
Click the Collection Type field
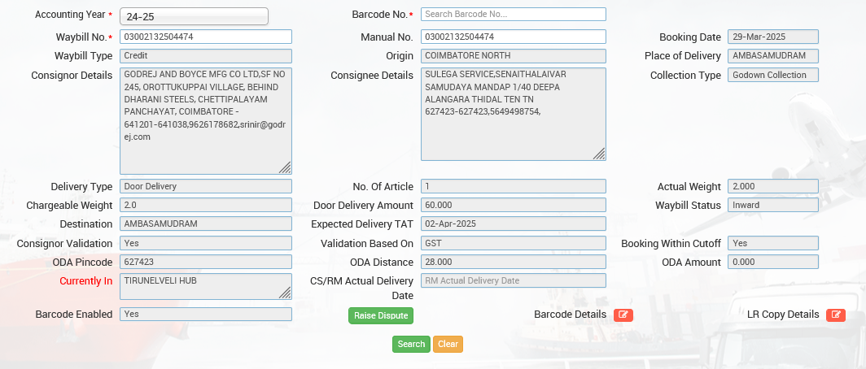point(772,75)
